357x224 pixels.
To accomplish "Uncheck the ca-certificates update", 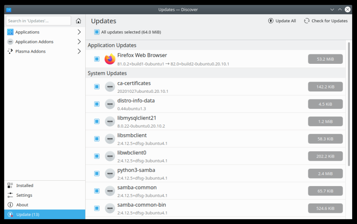I will [97, 87].
